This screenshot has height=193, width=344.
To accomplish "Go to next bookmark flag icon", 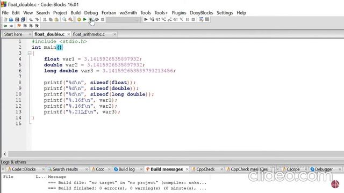I will [x=31, y=26].
